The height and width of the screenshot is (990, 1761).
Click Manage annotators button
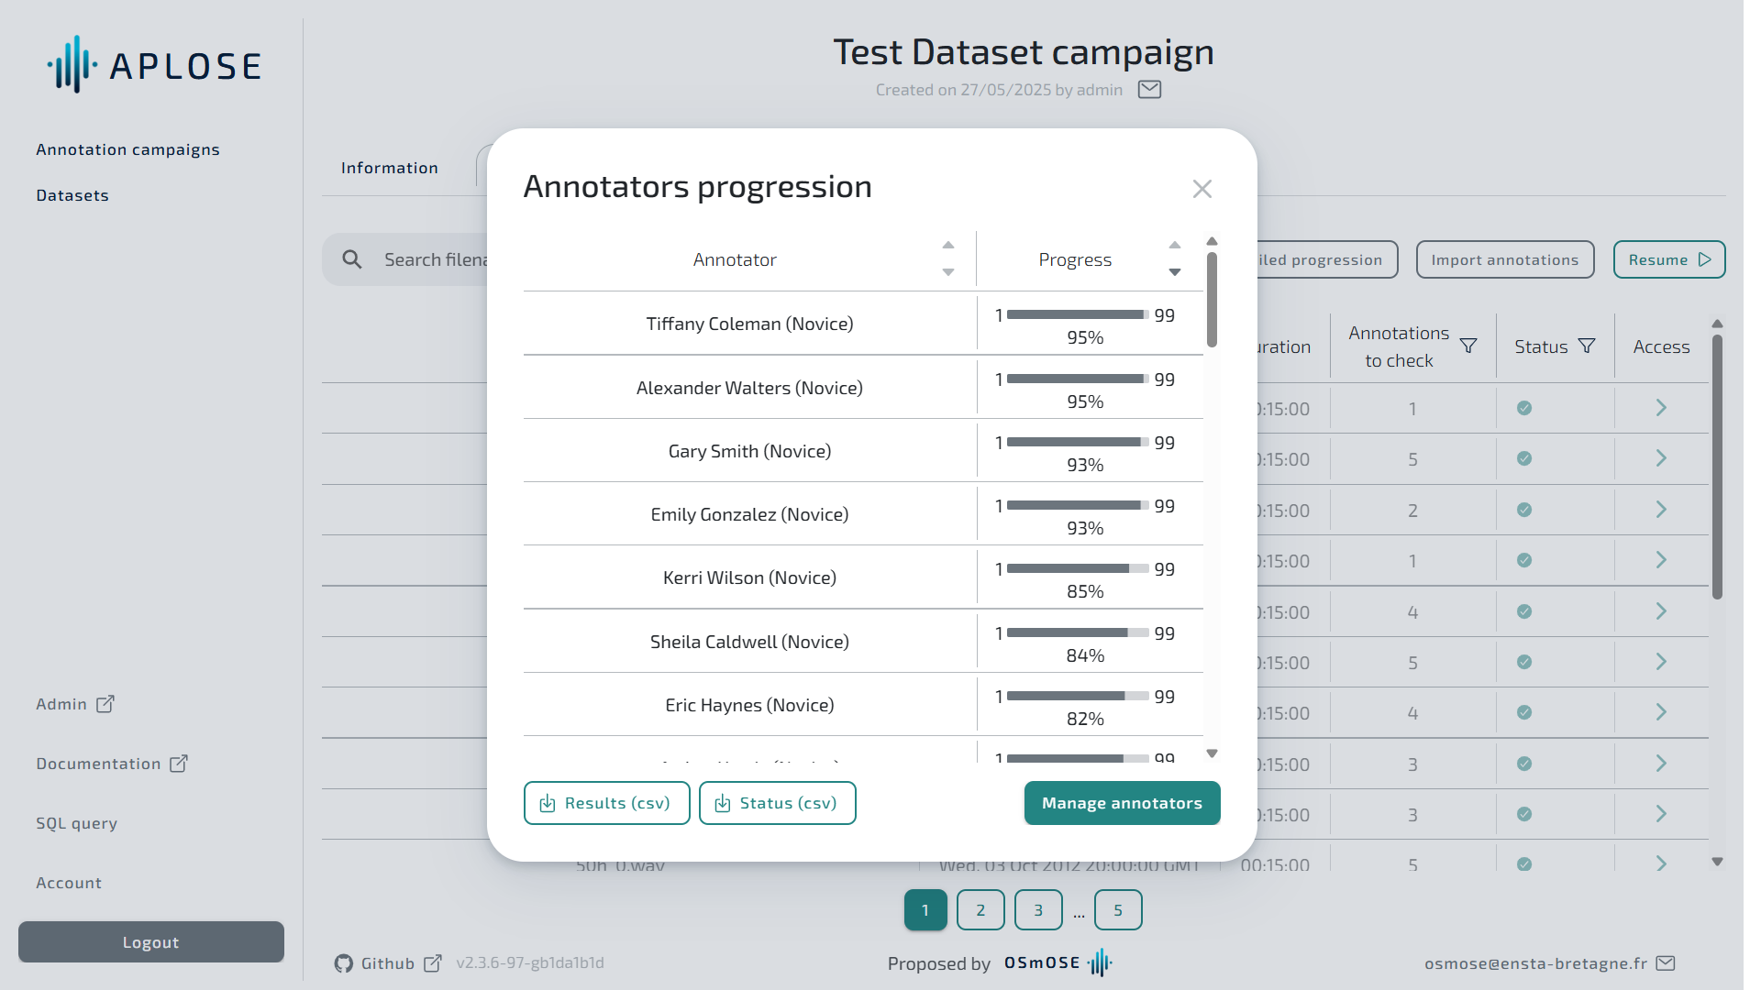click(1122, 803)
